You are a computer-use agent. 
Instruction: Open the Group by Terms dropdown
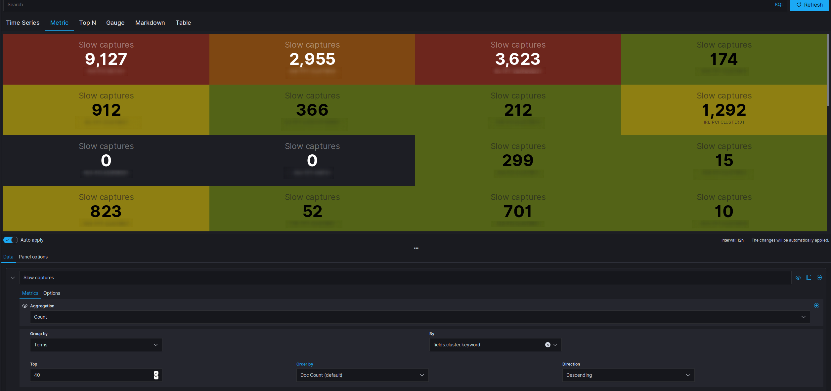point(96,345)
